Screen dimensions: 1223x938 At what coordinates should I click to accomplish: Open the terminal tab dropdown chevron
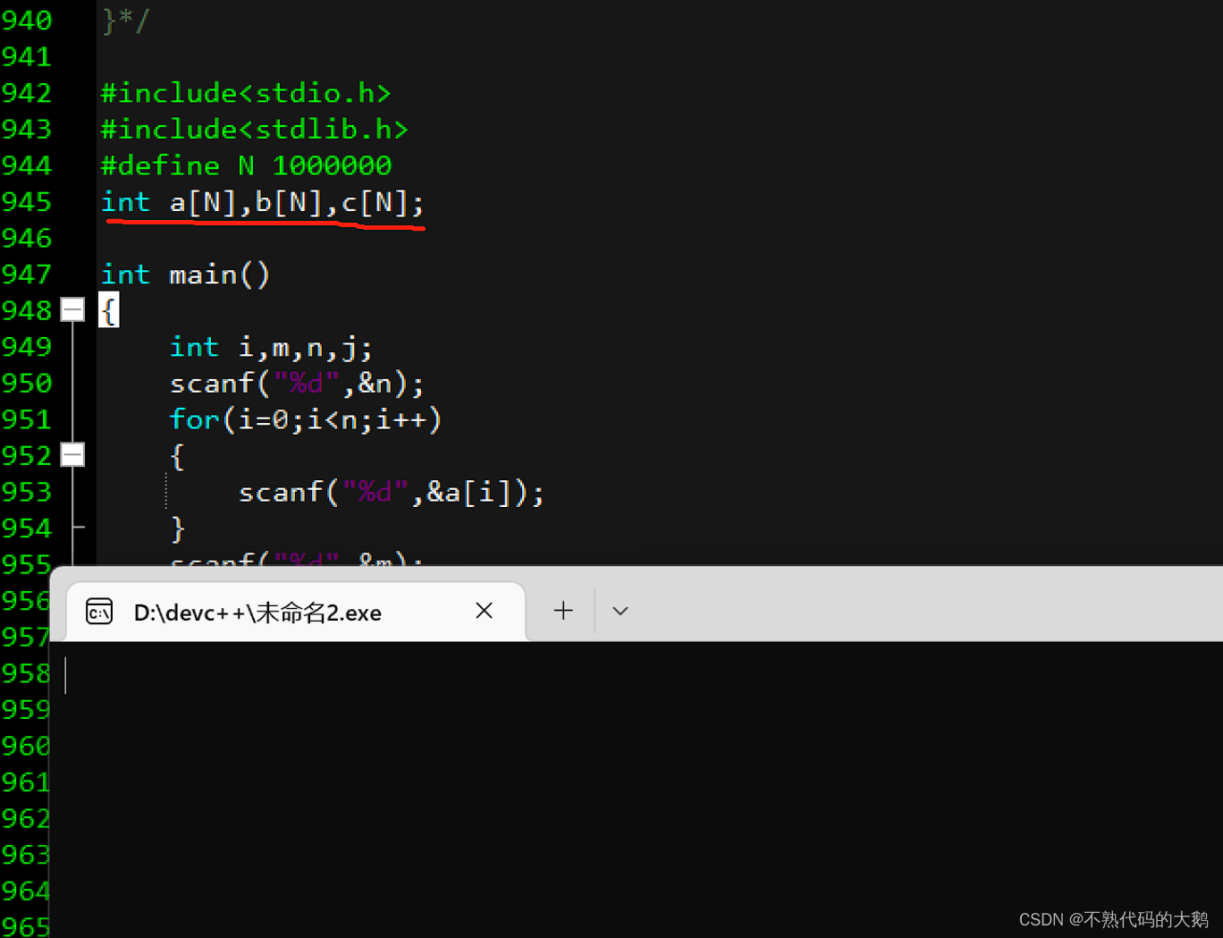(x=620, y=611)
